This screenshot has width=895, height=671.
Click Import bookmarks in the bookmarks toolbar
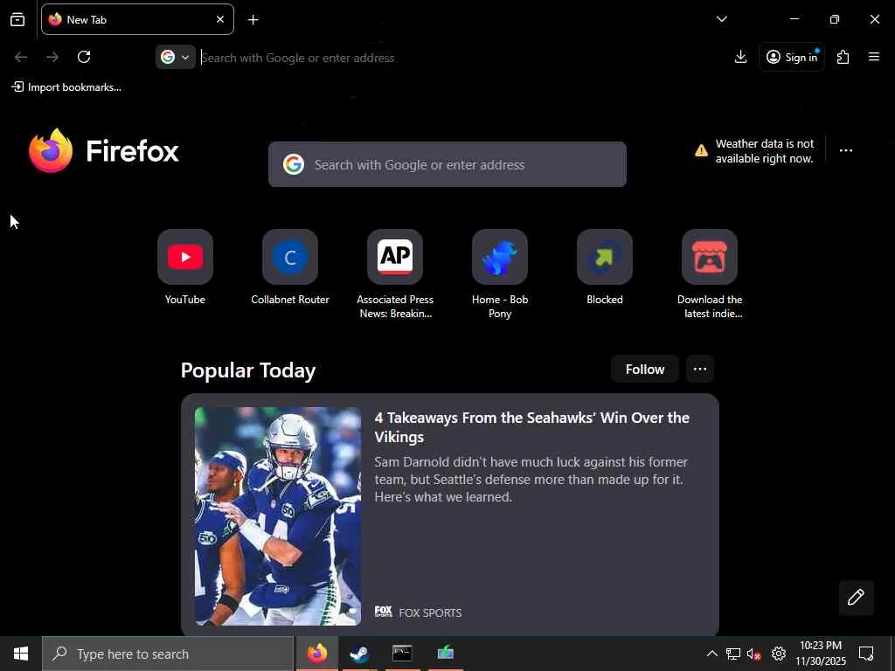66,87
